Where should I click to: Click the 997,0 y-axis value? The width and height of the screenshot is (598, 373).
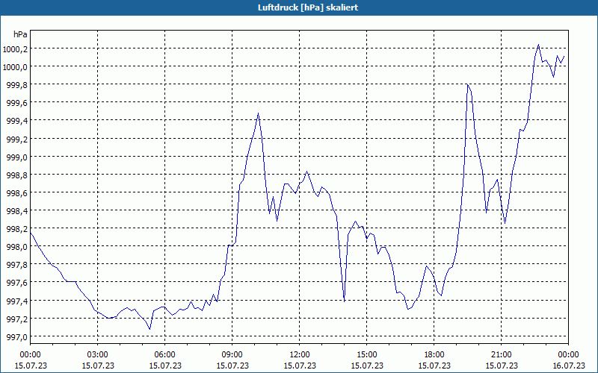coord(17,336)
